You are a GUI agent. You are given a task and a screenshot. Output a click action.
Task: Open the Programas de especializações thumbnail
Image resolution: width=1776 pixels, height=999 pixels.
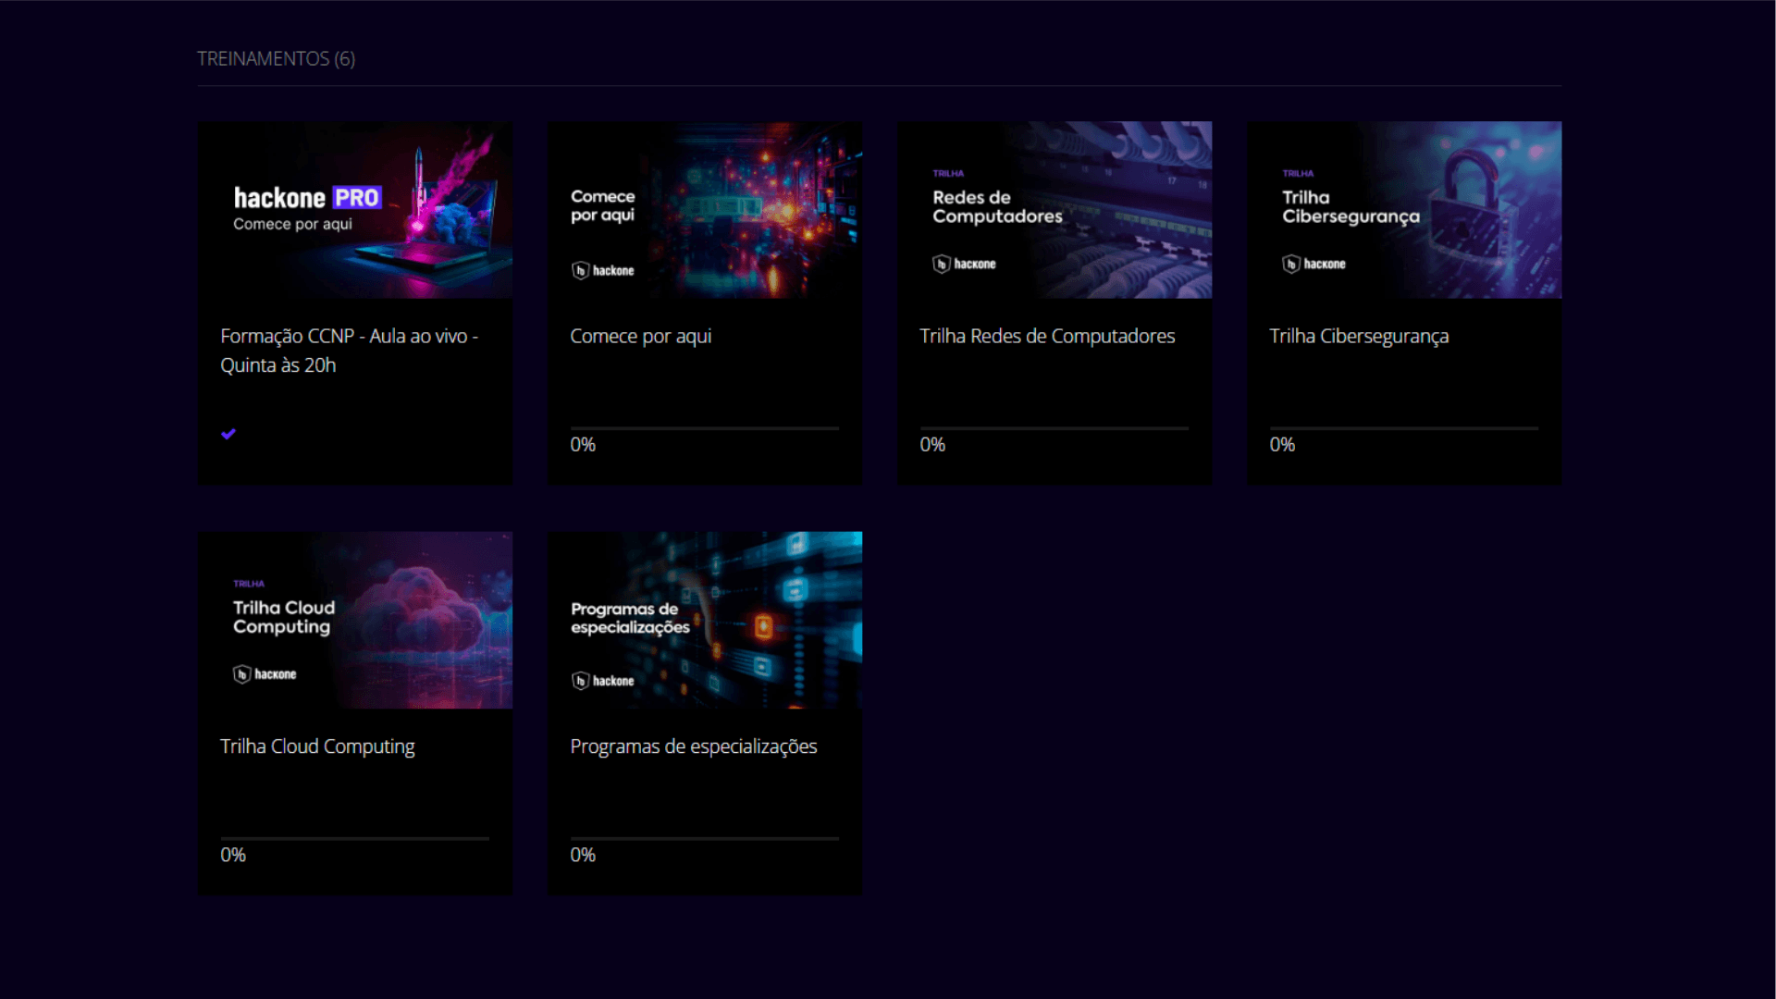705,620
